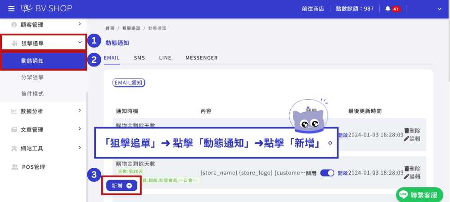The height and width of the screenshot is (202, 450).
Task: Go to 前往商店 link
Action: click(313, 9)
